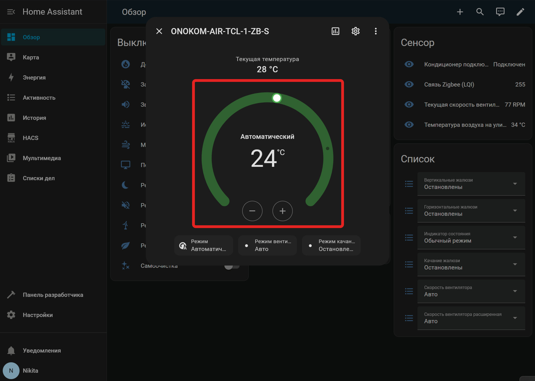Click the sunrise icon in switches card
The image size is (535, 381).
pos(126,125)
